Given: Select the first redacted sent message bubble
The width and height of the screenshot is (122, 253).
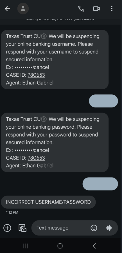Looking at the screenshot, I should click(x=103, y=101).
